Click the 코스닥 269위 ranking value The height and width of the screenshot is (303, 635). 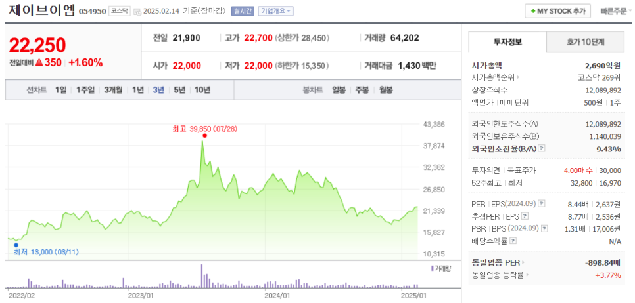(x=600, y=77)
